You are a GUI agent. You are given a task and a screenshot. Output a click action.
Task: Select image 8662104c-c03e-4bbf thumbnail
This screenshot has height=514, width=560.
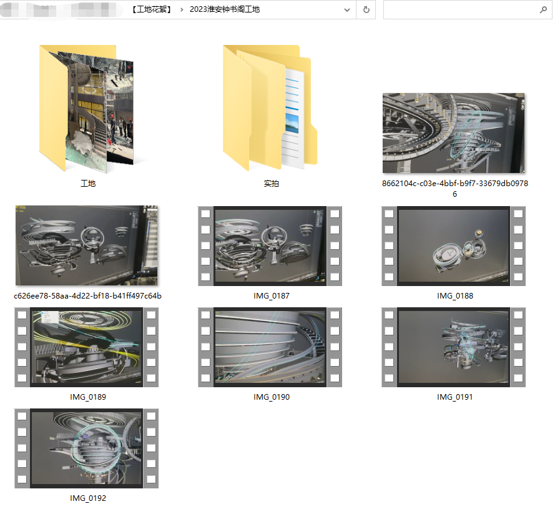pos(454,133)
